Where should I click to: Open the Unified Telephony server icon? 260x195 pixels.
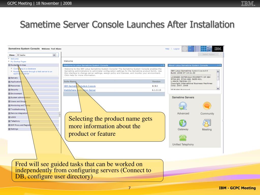point(183,138)
